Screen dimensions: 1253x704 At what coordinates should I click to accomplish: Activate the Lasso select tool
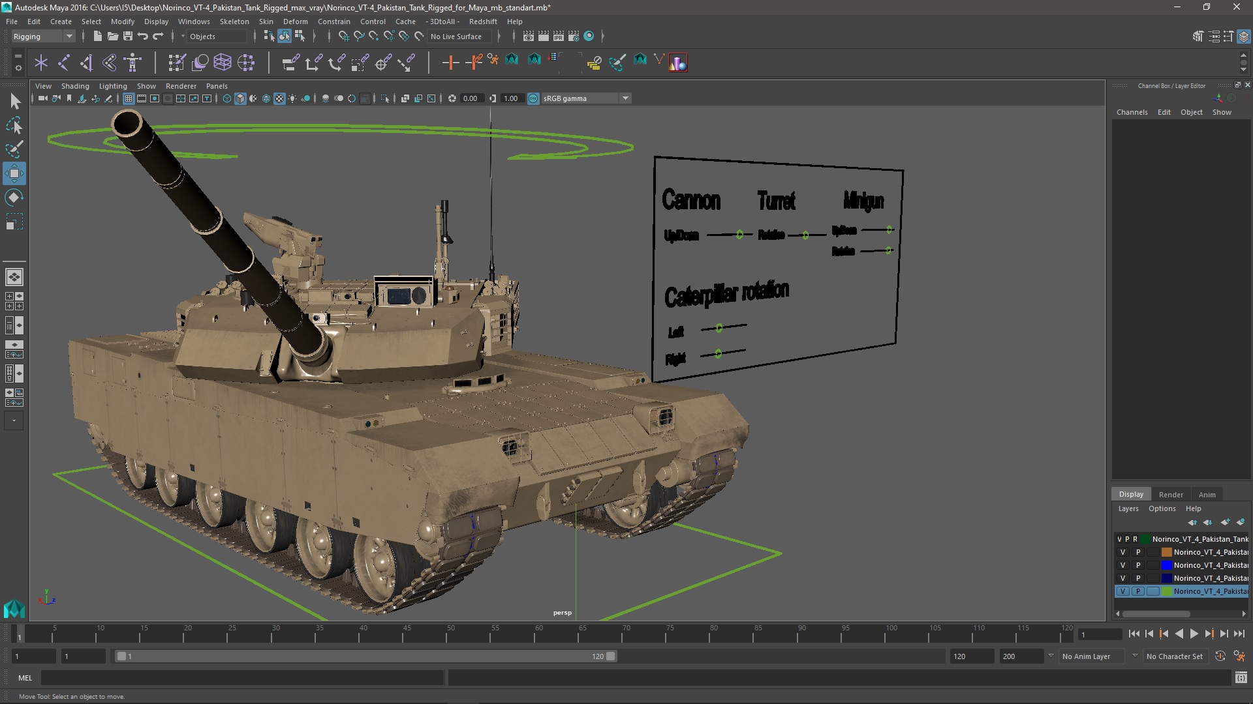[x=14, y=125]
